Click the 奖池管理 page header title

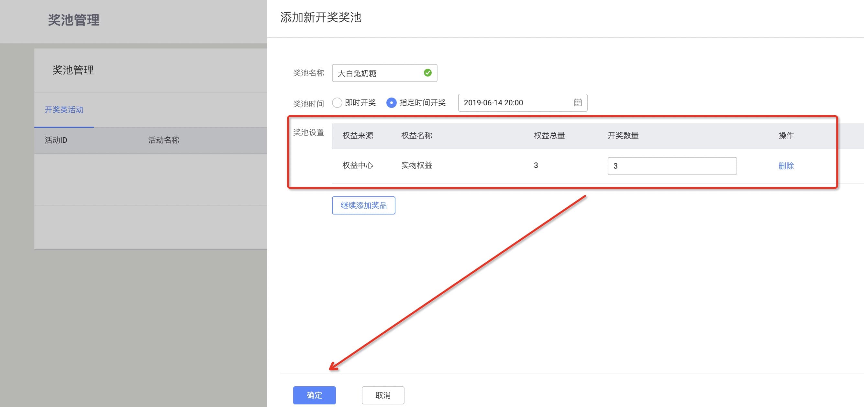(73, 20)
